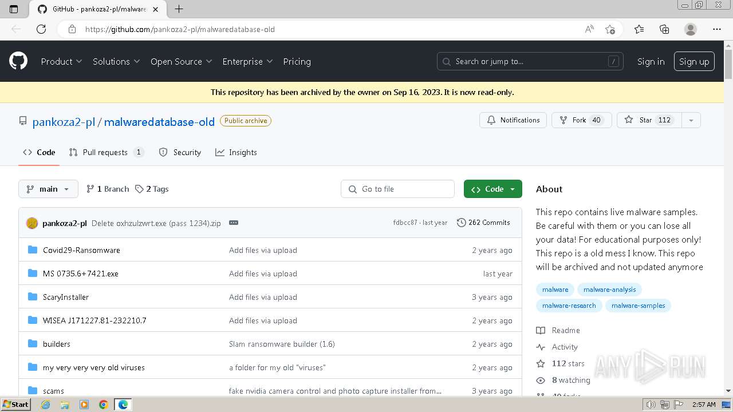Click the browser back arrow
The image size is (733, 412).
click(16, 29)
